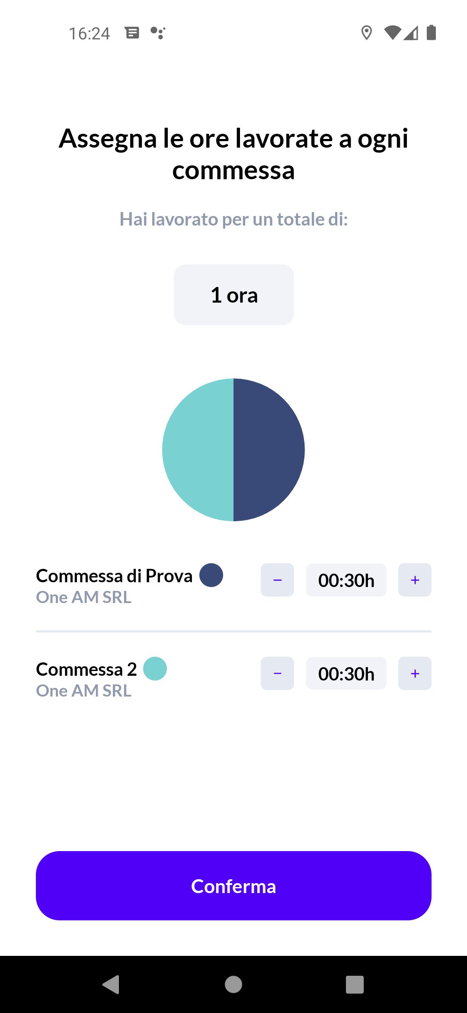Decrease hours for Commessa di Prova
Screen dimensions: 467x1013
point(277,580)
